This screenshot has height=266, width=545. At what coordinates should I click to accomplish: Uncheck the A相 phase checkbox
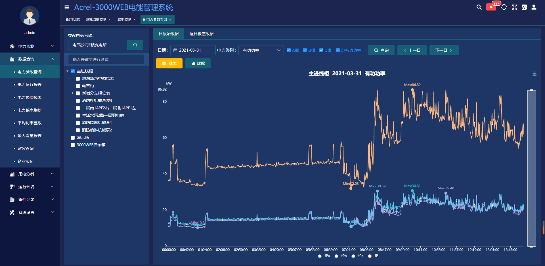point(289,50)
